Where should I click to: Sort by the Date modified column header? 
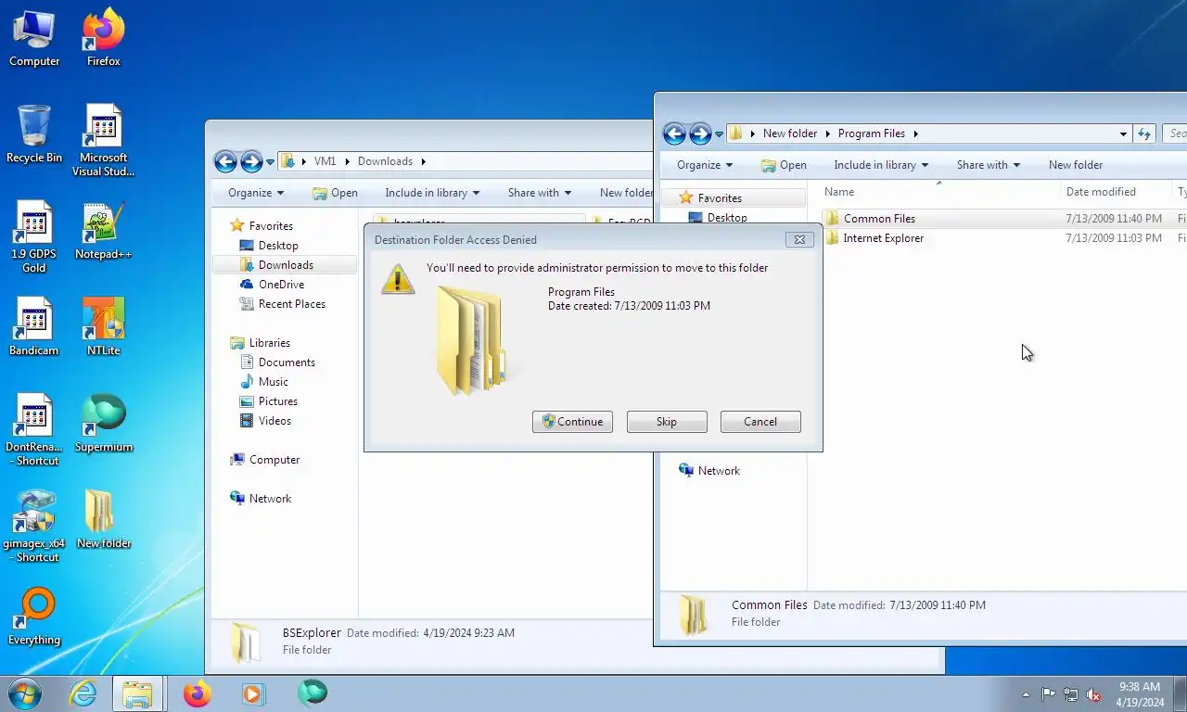coord(1116,192)
